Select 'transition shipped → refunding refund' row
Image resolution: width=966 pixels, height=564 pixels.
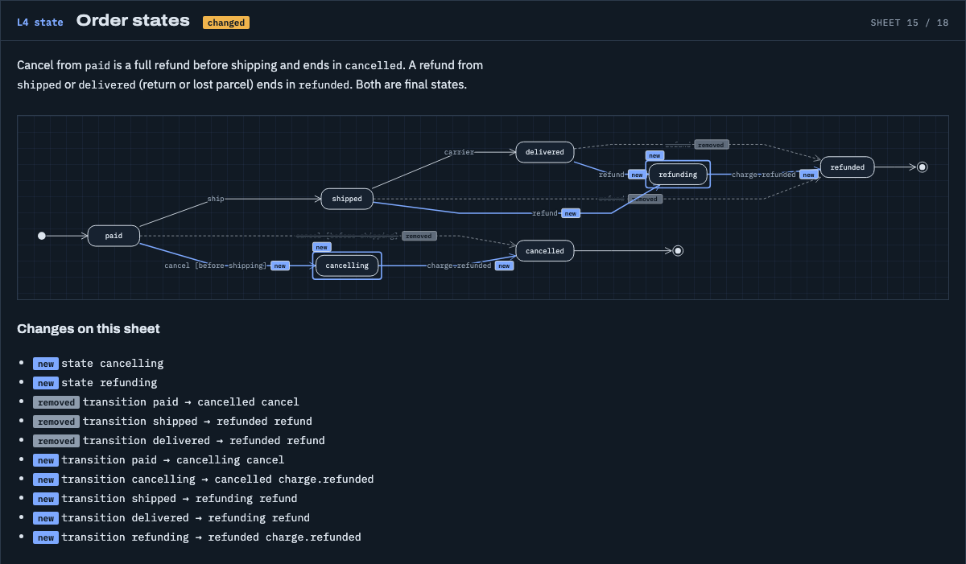[x=165, y=499]
